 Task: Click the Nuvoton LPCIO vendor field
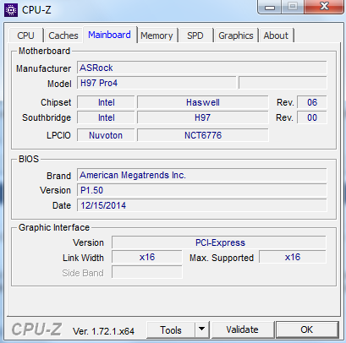click(x=106, y=135)
